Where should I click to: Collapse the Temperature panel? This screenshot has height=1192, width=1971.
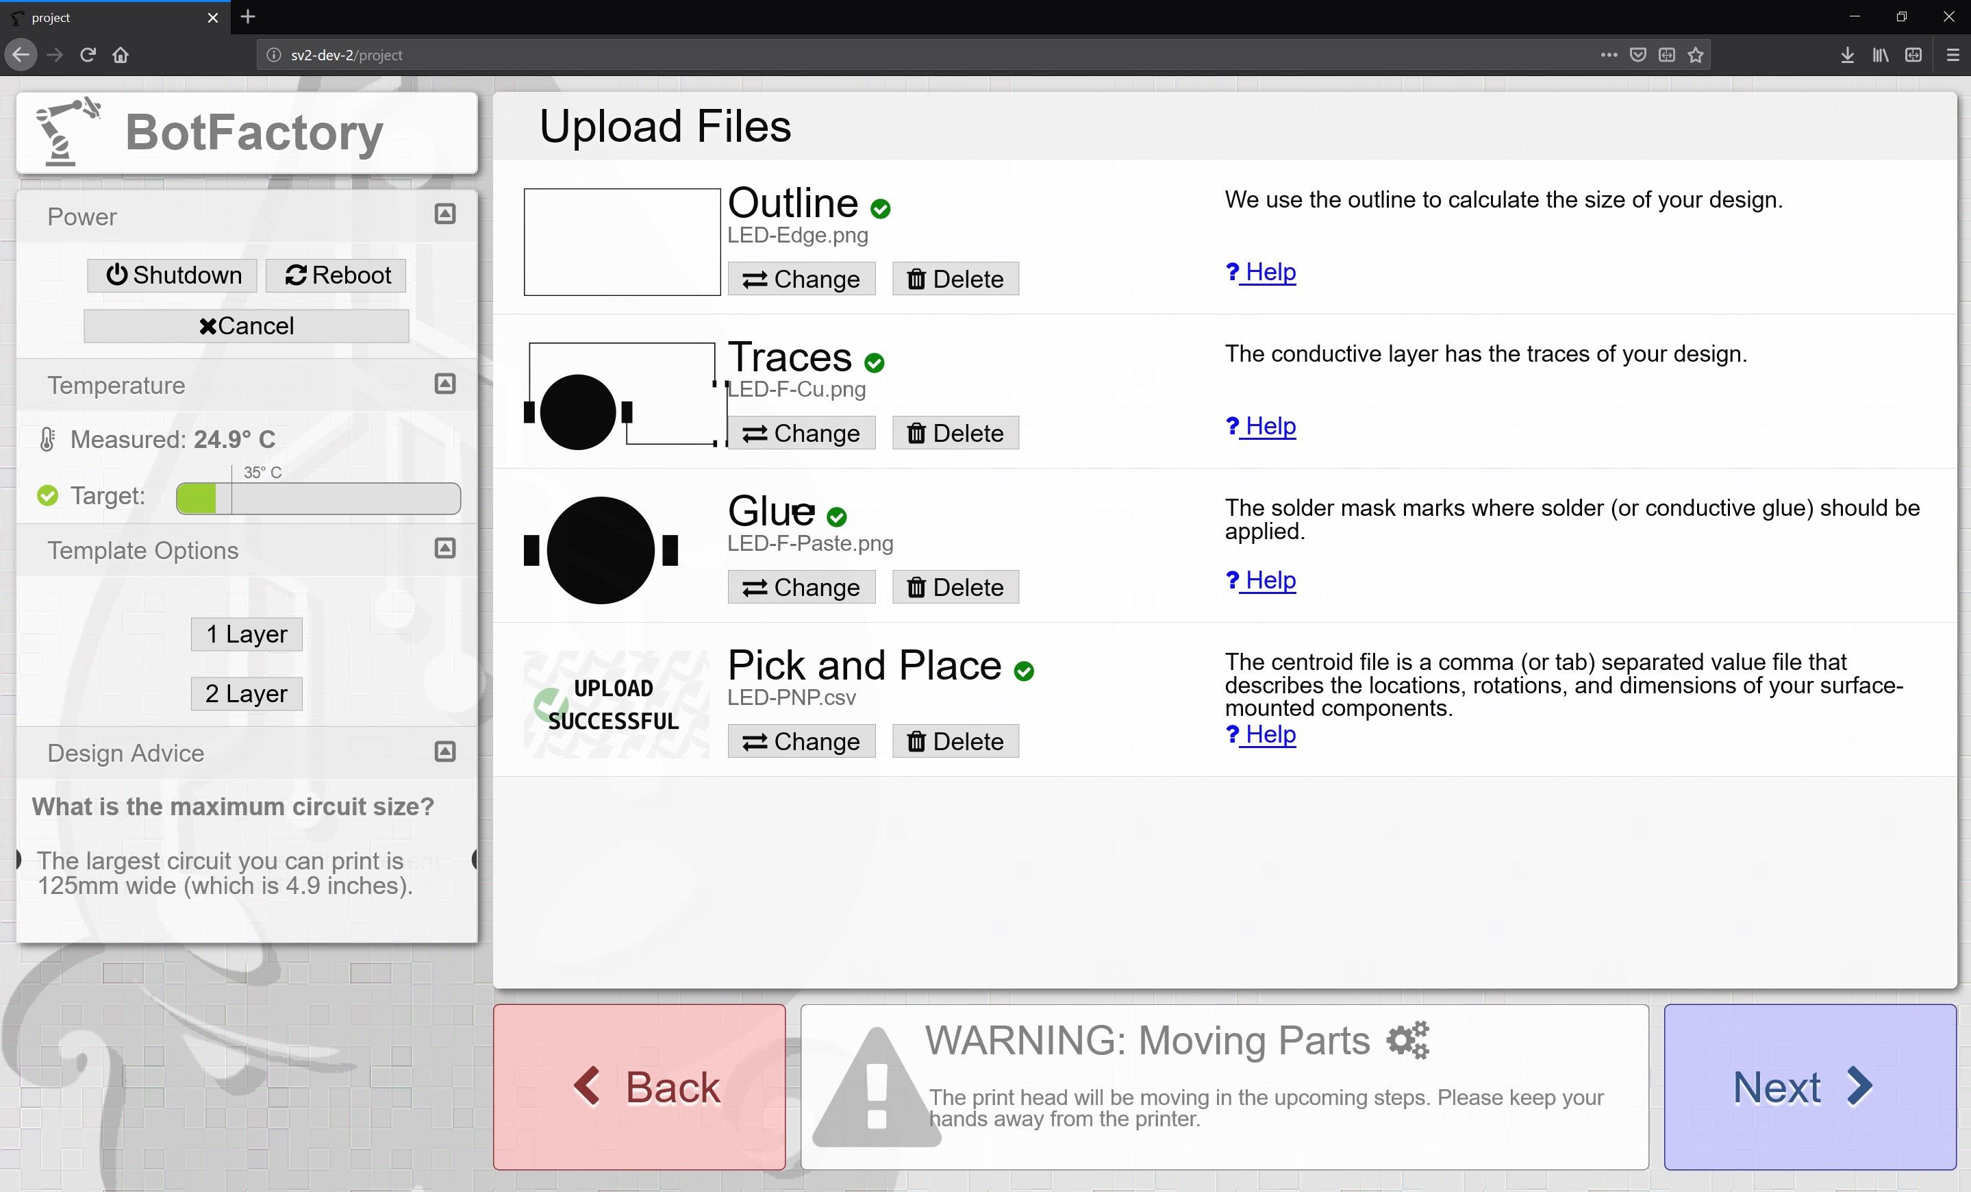pos(444,383)
